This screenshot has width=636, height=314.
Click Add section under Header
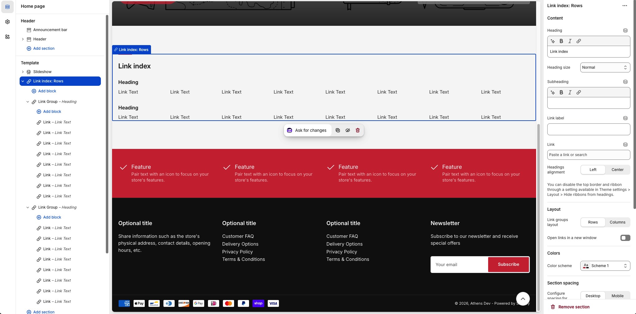40,48
